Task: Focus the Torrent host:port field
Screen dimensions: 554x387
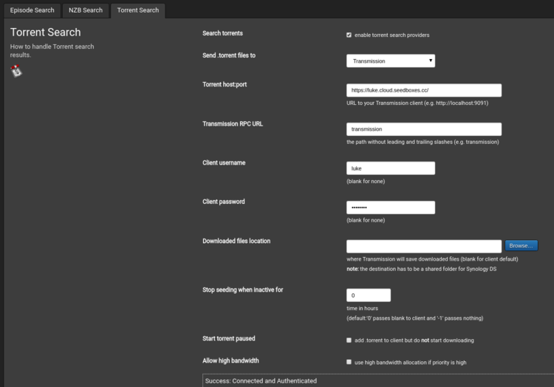Action: [x=424, y=90]
